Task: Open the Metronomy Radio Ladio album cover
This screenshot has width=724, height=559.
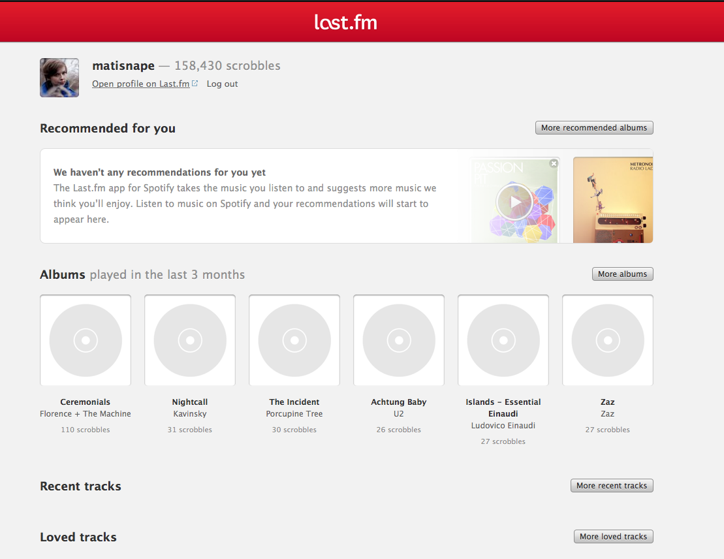Action: (x=612, y=200)
